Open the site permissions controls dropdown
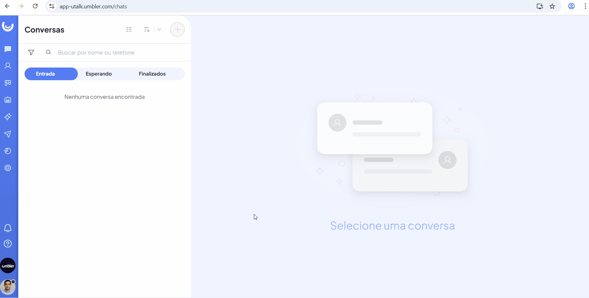Screen dimensions: 589x298 click(x=51, y=6)
